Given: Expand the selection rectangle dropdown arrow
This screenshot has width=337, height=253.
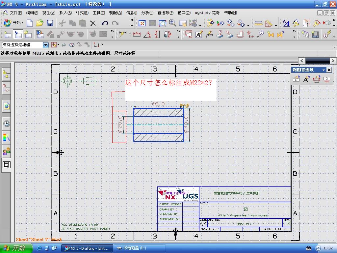Looking at the screenshot, I should 102,45.
